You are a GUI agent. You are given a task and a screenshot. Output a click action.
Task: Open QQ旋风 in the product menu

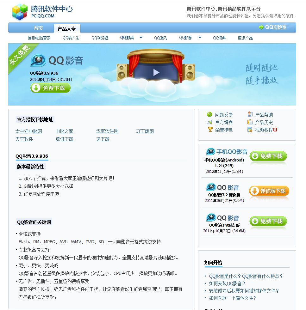coord(160,38)
